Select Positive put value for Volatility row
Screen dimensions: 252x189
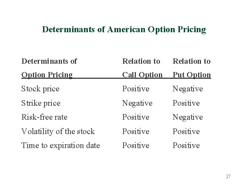click(186, 132)
